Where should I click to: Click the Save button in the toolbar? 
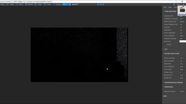click(x=3, y=5)
